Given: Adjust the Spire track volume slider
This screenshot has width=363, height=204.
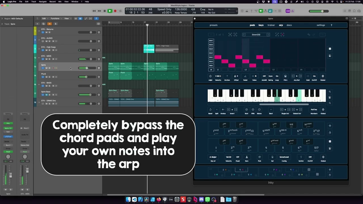Looking at the screenshot, I should [86, 68].
